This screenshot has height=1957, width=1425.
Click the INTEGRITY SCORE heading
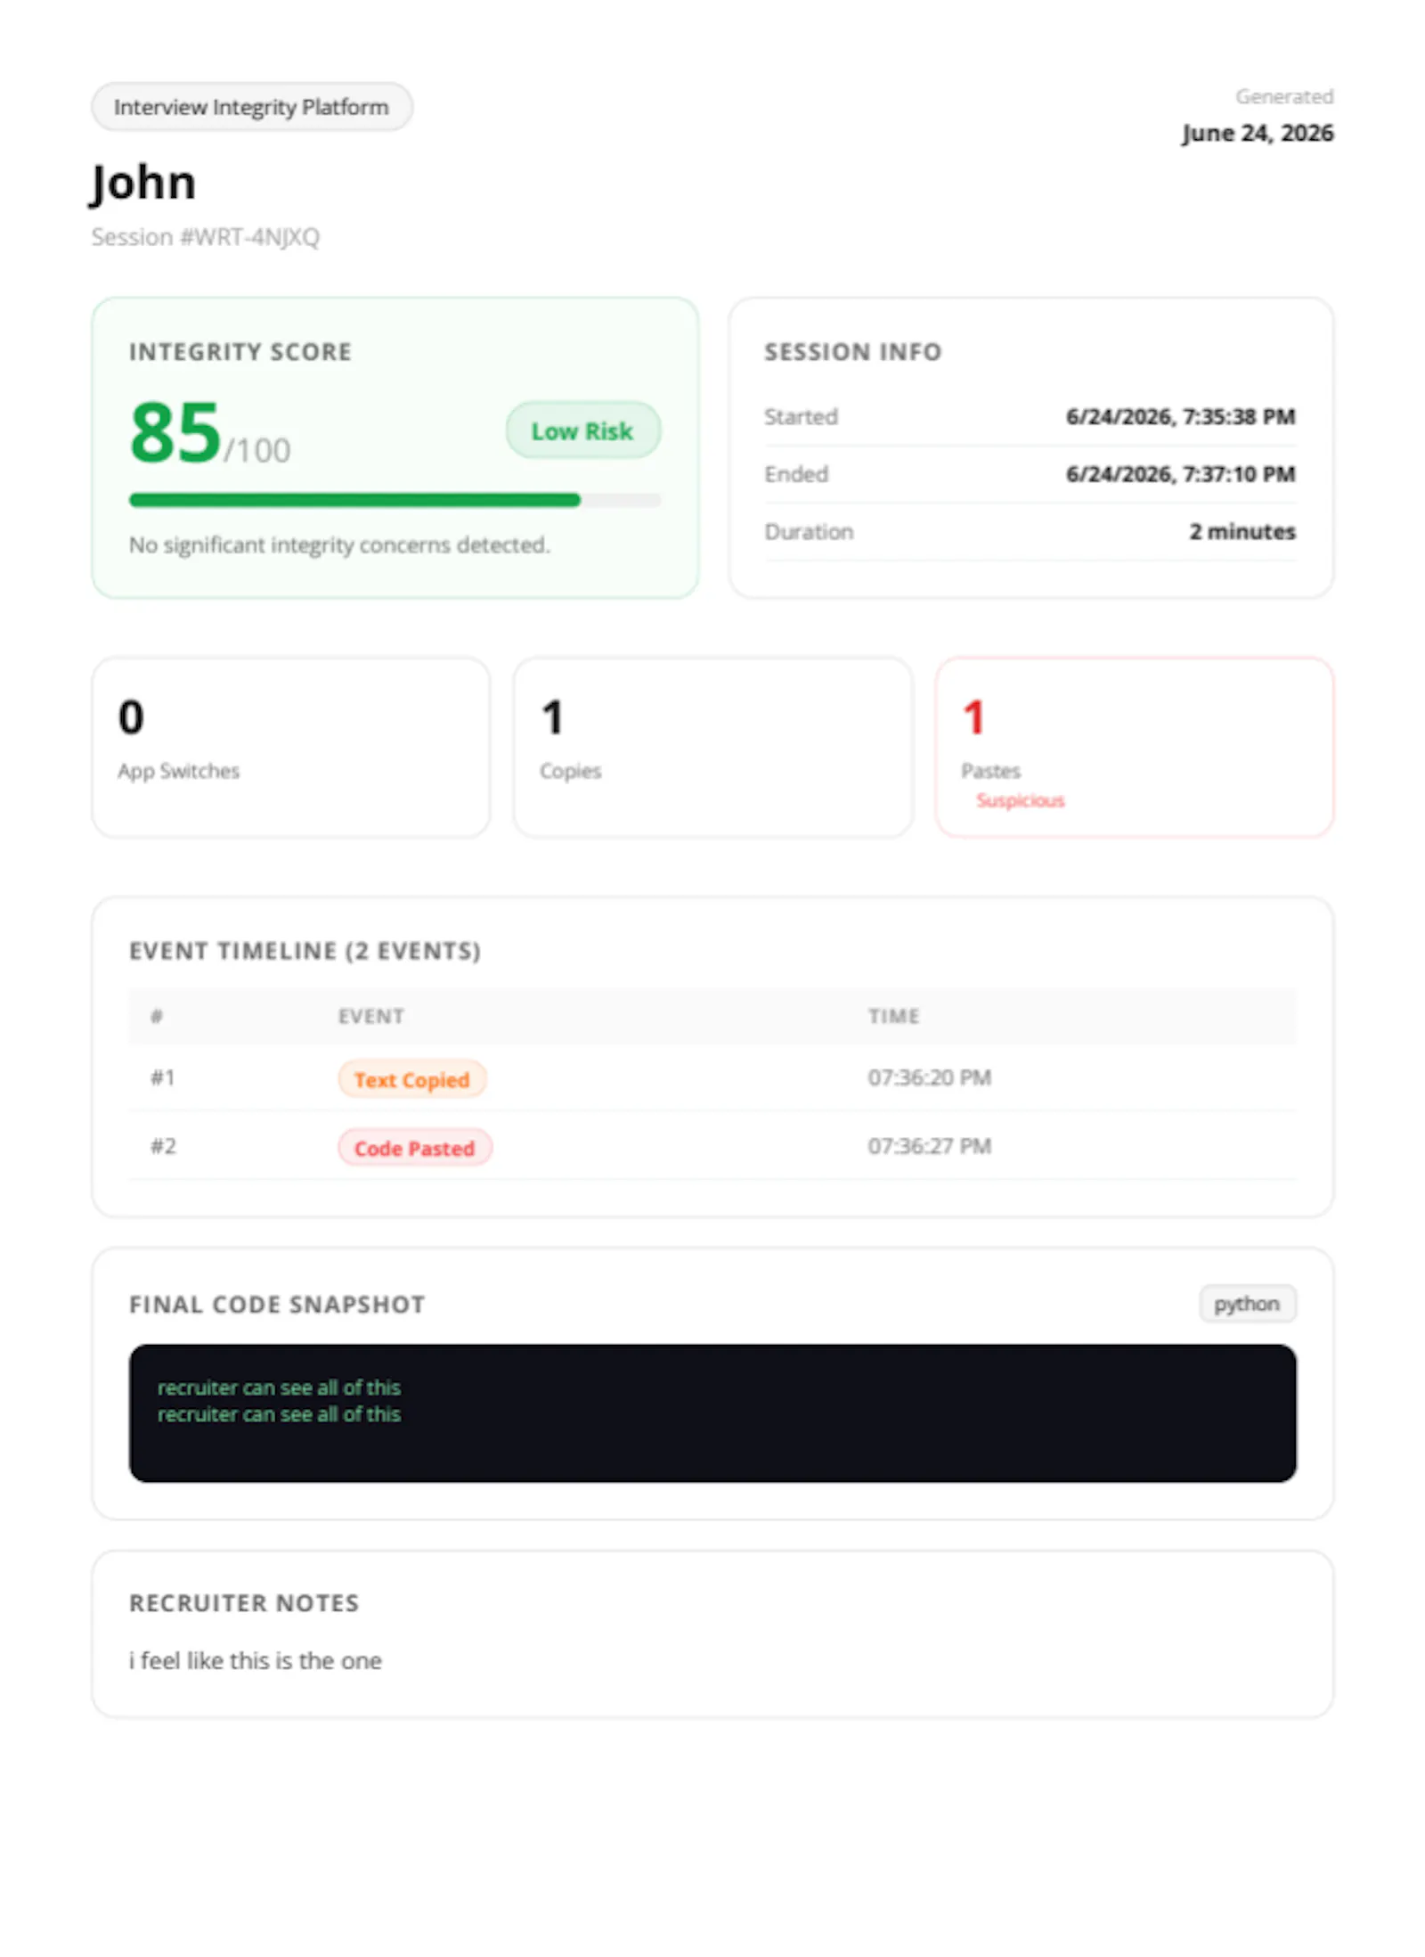pos(240,352)
